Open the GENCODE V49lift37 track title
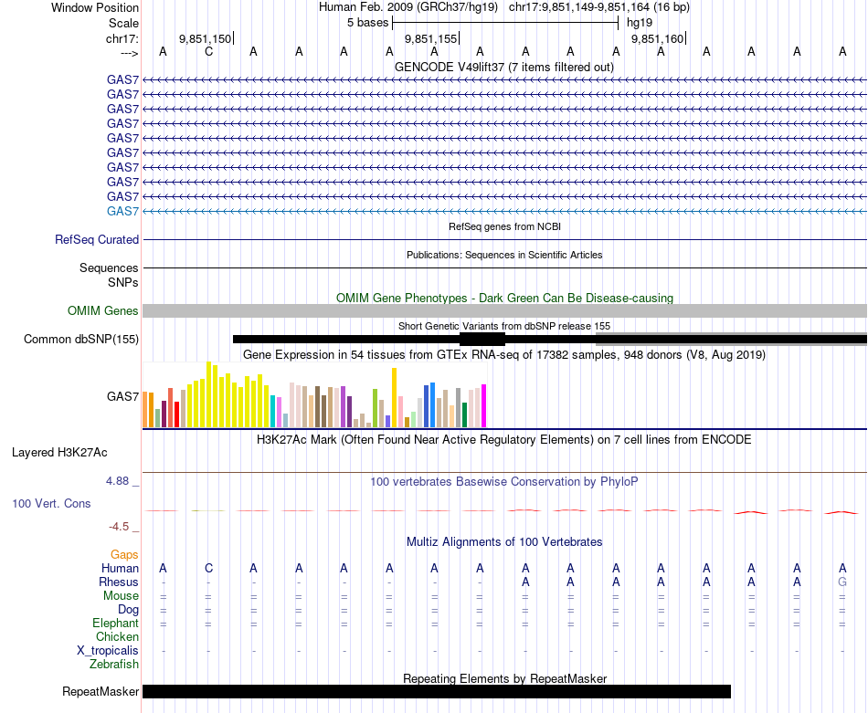Viewport: 868px width, 713px height. (x=503, y=67)
